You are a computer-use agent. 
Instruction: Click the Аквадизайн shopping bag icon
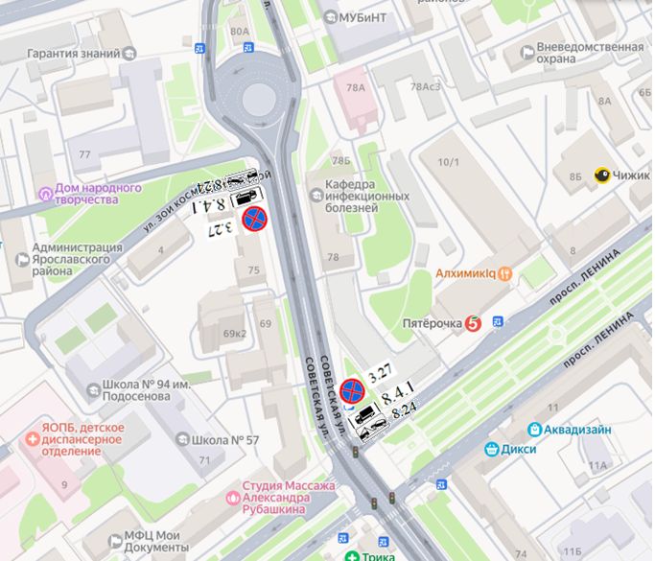[534, 430]
